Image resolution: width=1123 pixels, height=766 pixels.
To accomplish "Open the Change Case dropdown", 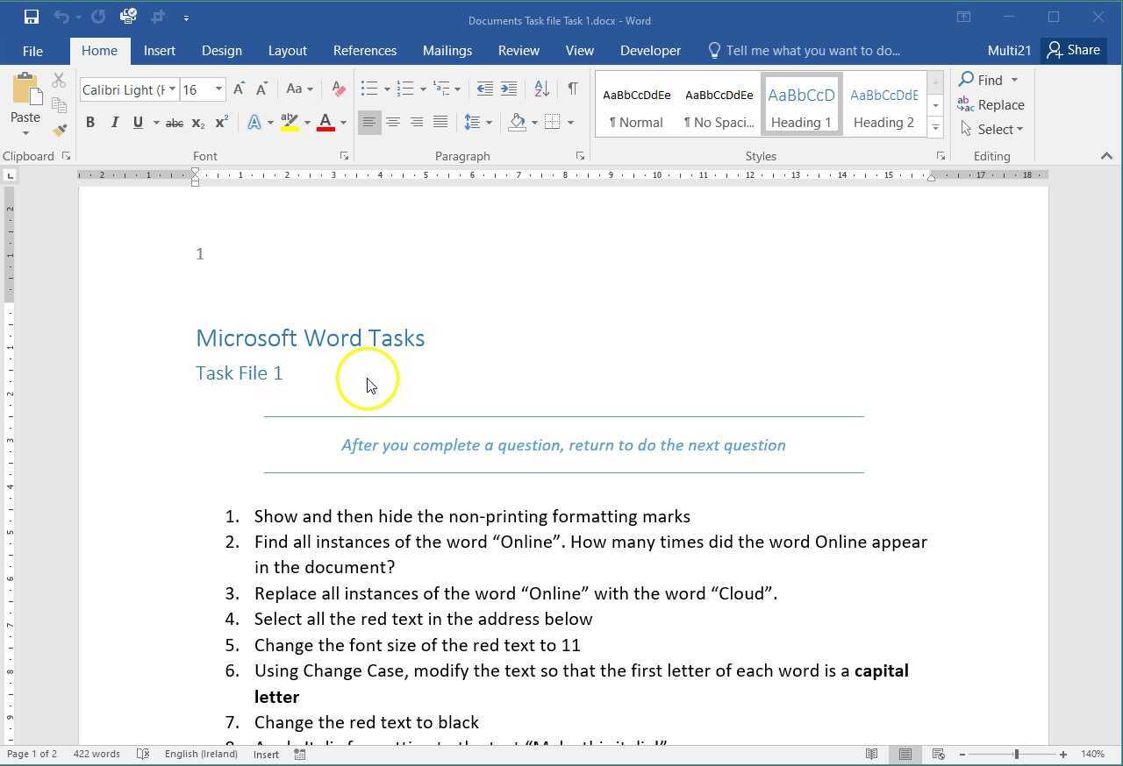I will pos(299,89).
